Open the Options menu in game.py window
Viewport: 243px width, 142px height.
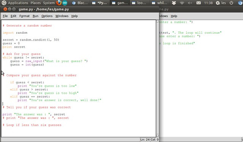point(47,16)
